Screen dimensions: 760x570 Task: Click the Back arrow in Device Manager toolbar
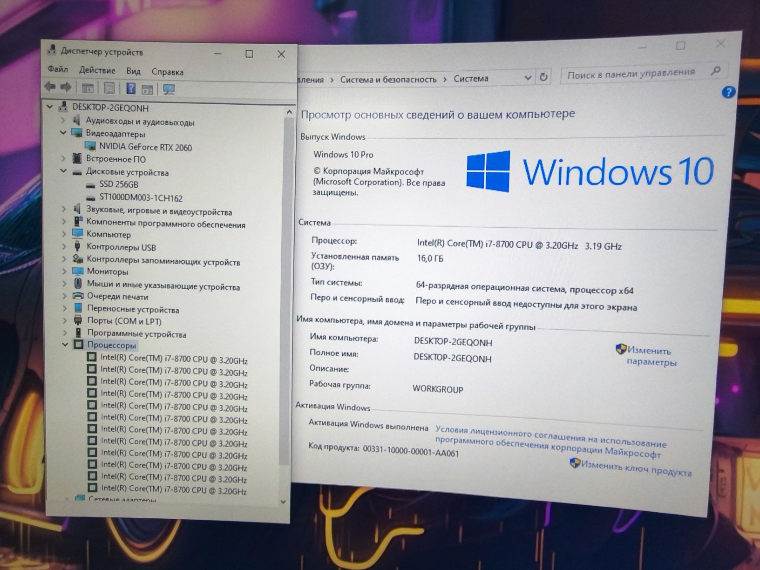(x=50, y=87)
